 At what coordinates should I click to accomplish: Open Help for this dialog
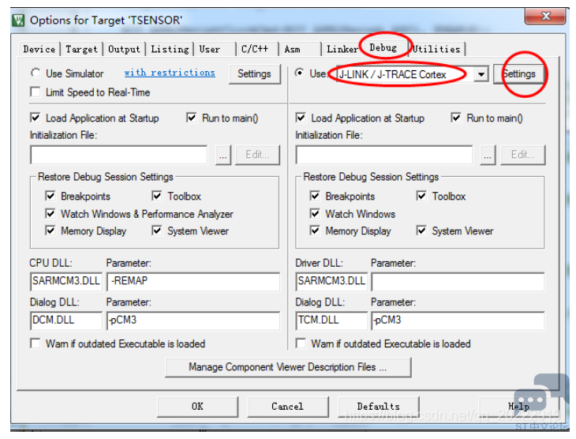[518, 407]
